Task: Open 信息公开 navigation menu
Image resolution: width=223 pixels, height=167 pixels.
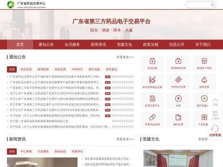Action: [x=177, y=45]
